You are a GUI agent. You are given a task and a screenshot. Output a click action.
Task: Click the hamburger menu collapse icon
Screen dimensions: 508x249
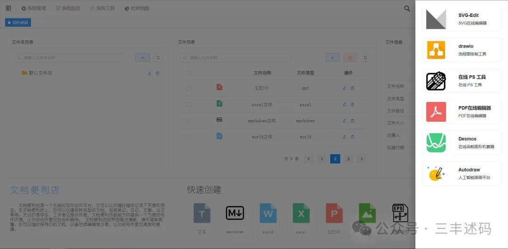click(8, 8)
